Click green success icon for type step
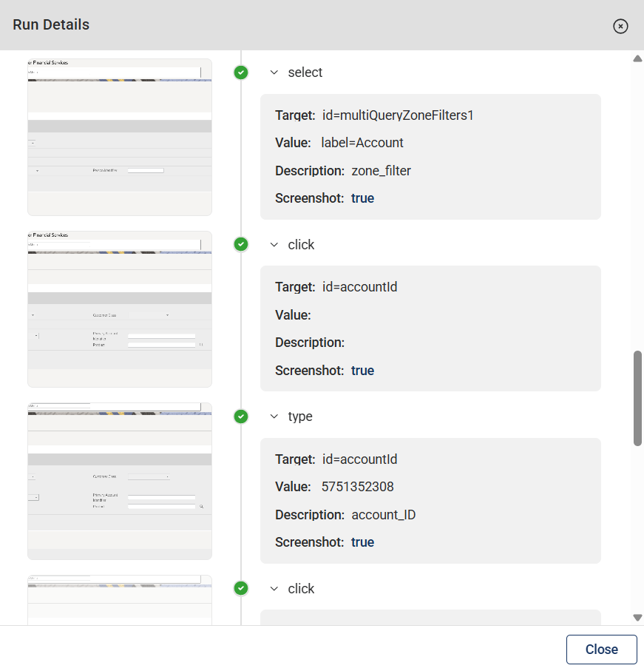644x671 pixels. pos(241,417)
